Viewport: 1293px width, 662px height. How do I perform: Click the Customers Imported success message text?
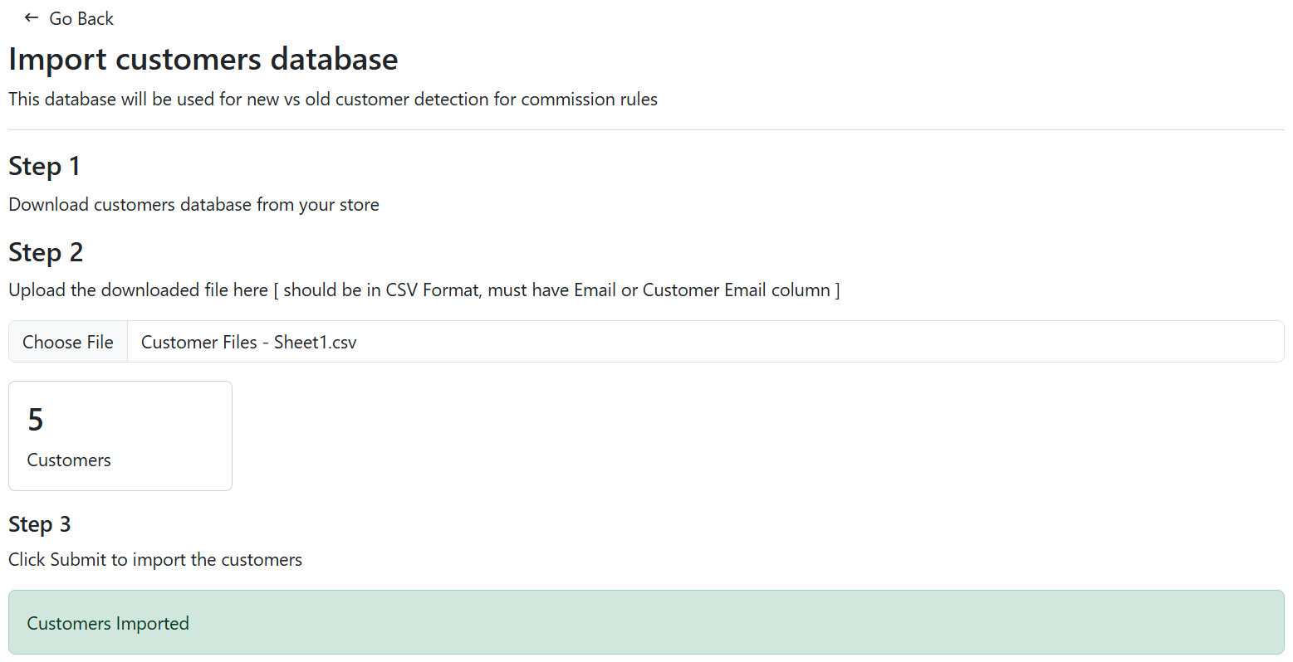108,624
